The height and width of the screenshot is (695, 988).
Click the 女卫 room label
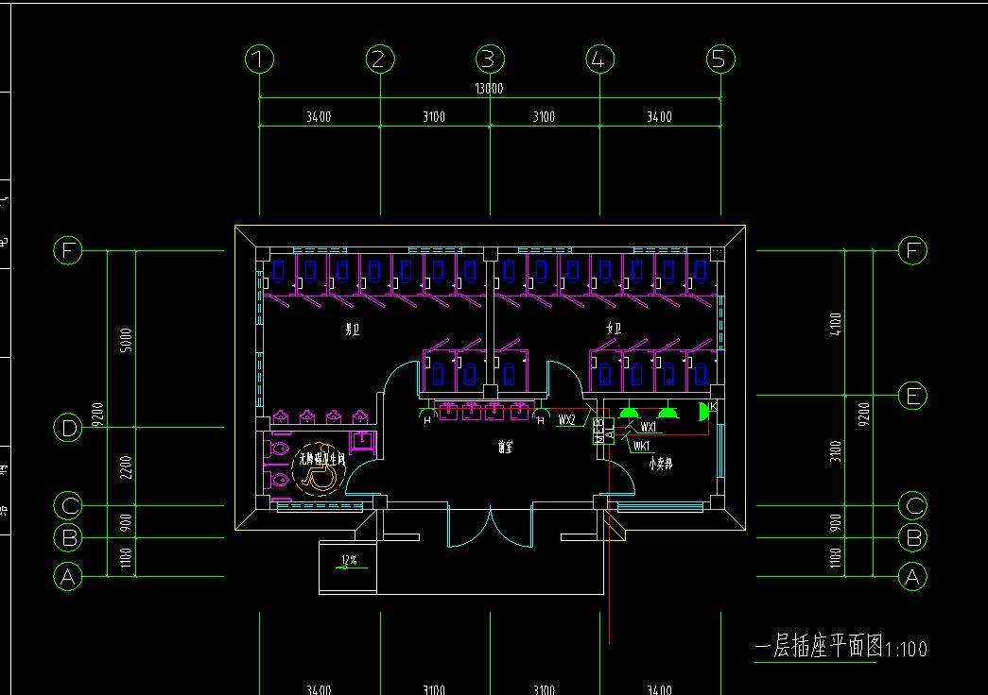(x=615, y=329)
